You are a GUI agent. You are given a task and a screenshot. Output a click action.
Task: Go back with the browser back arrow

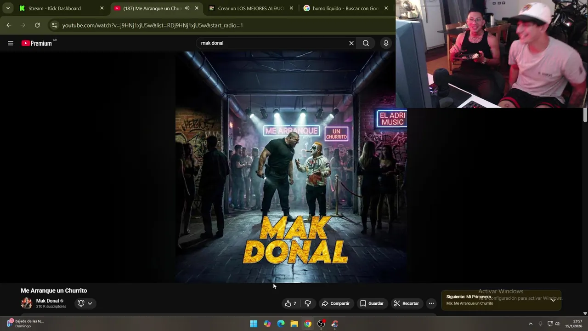(x=9, y=25)
